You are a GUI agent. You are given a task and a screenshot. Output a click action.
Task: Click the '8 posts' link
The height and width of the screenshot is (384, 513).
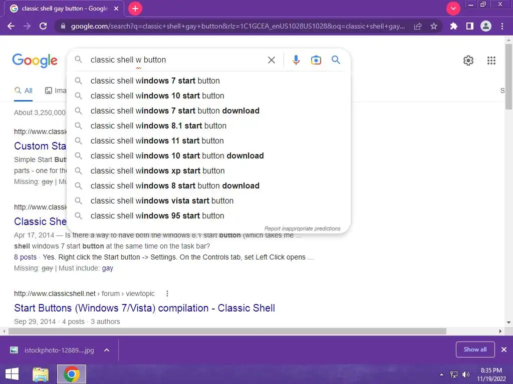click(x=25, y=257)
